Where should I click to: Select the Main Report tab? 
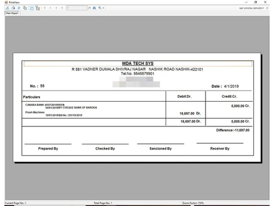click(x=12, y=13)
